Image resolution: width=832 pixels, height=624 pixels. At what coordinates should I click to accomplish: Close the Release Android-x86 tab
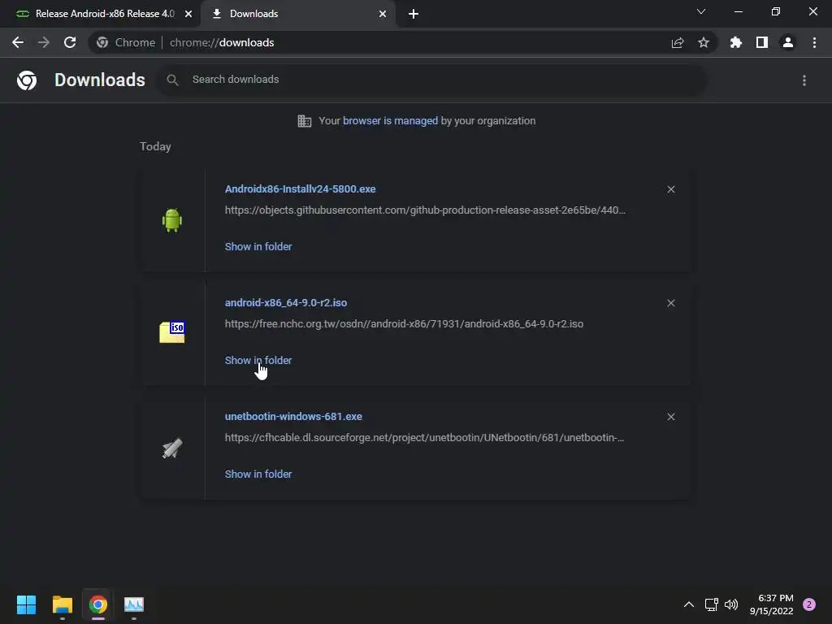(x=188, y=14)
